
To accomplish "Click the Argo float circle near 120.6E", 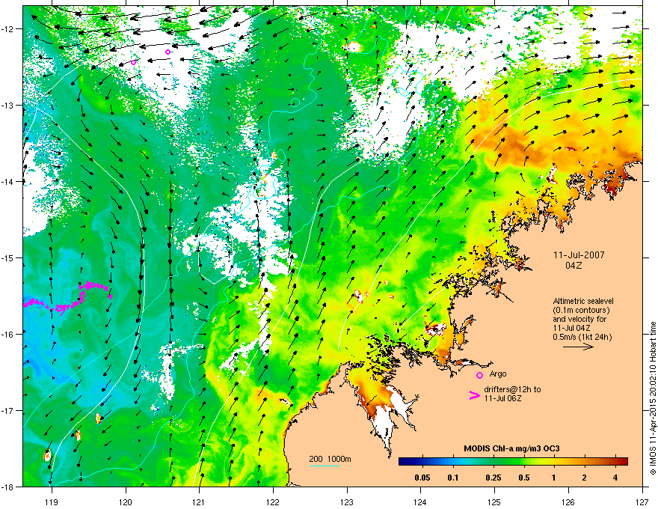I will (167, 52).
